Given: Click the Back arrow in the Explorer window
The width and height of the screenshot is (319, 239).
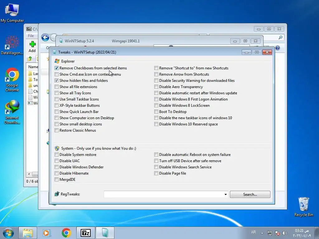Looking at the screenshot, I should (45, 37).
